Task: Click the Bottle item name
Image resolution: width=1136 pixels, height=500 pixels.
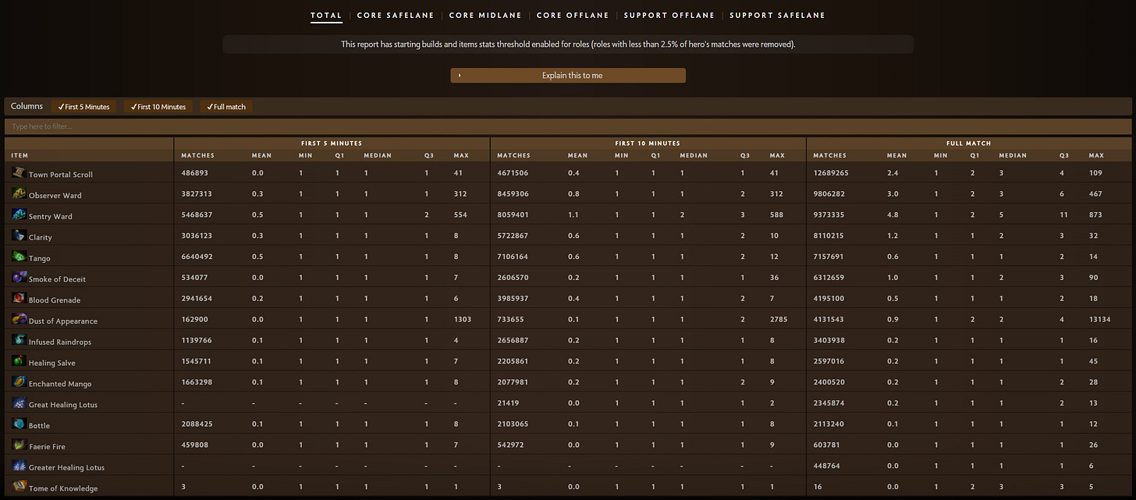Action: 41,426
